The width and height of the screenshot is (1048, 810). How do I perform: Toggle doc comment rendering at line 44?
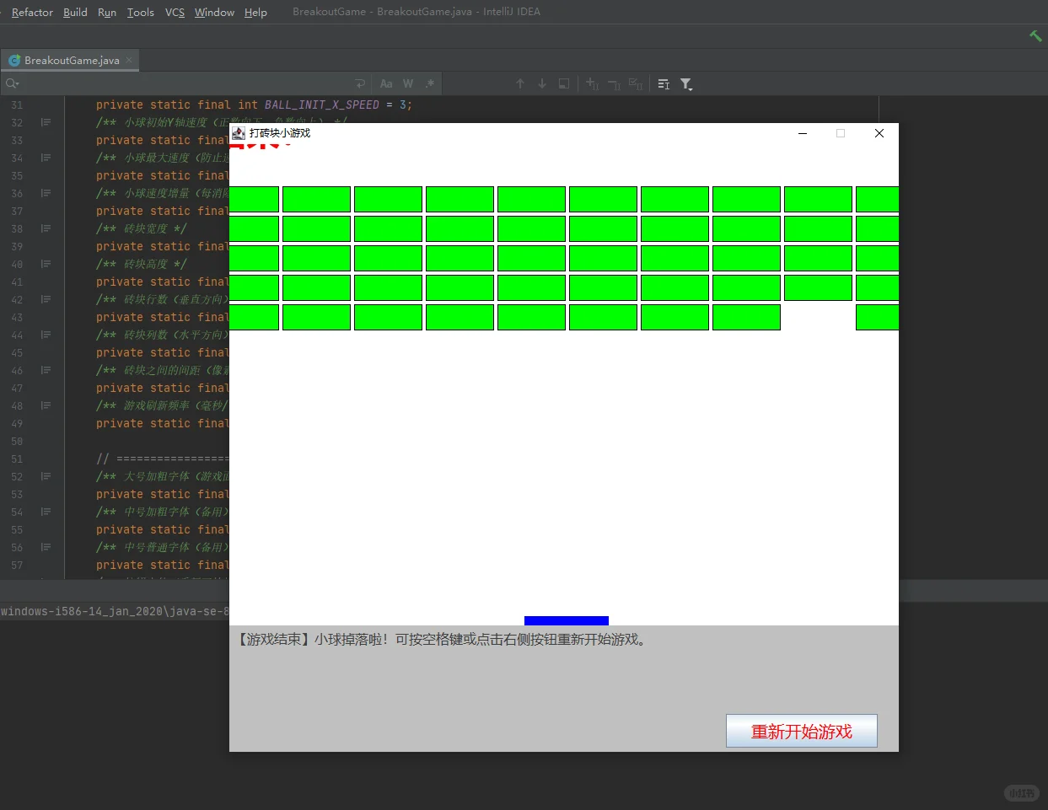[46, 335]
